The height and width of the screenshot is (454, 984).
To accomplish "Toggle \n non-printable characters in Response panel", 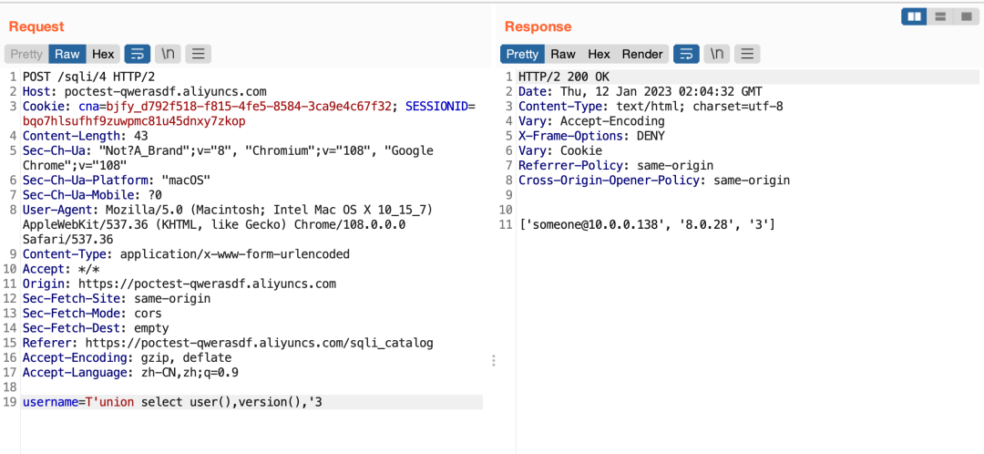I will tap(717, 54).
